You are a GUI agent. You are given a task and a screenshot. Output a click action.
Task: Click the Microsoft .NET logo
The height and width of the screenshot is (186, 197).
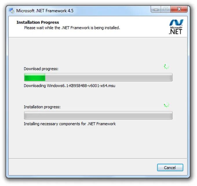[x=176, y=27]
